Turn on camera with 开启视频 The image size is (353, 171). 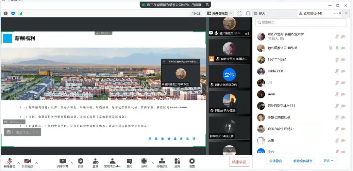27,162
